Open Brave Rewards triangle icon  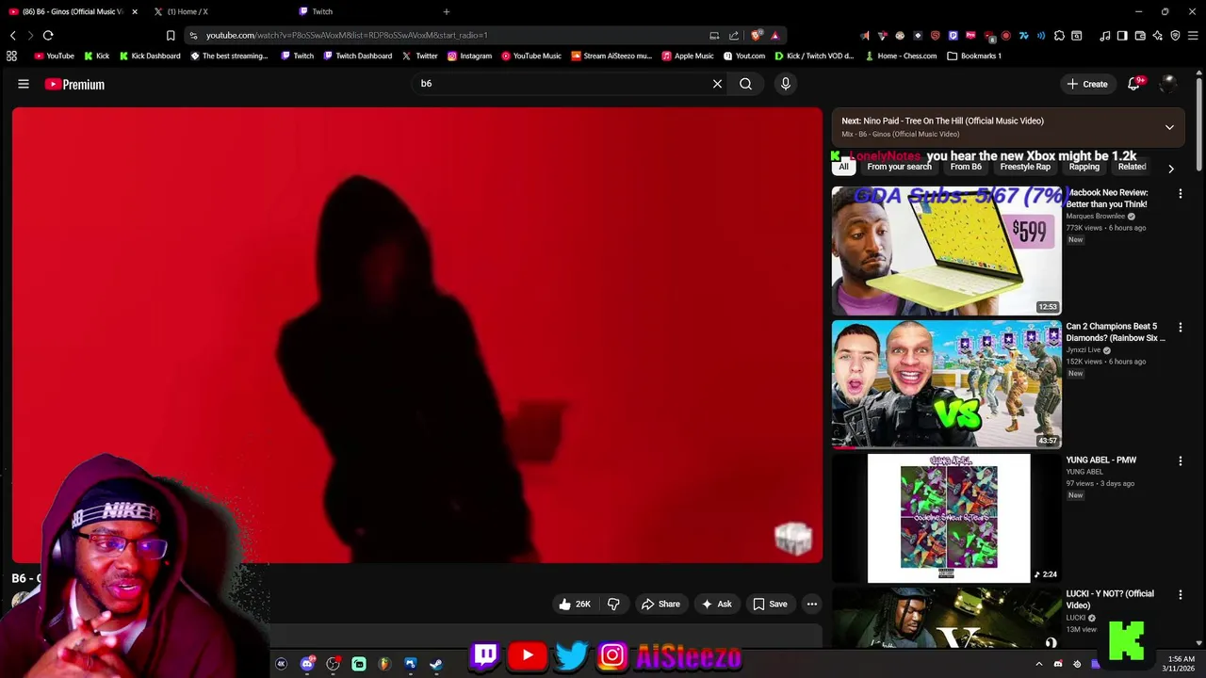775,35
